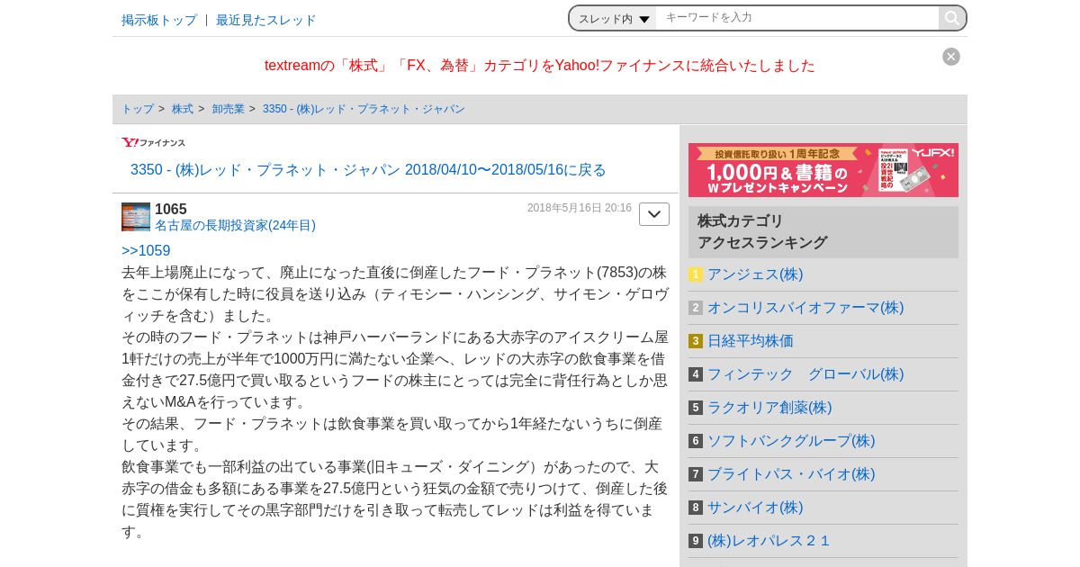Image resolution: width=1080 pixels, height=567 pixels.
Task: Open オンコリスバイオファーマ(株) in the ranking
Action: [805, 308]
